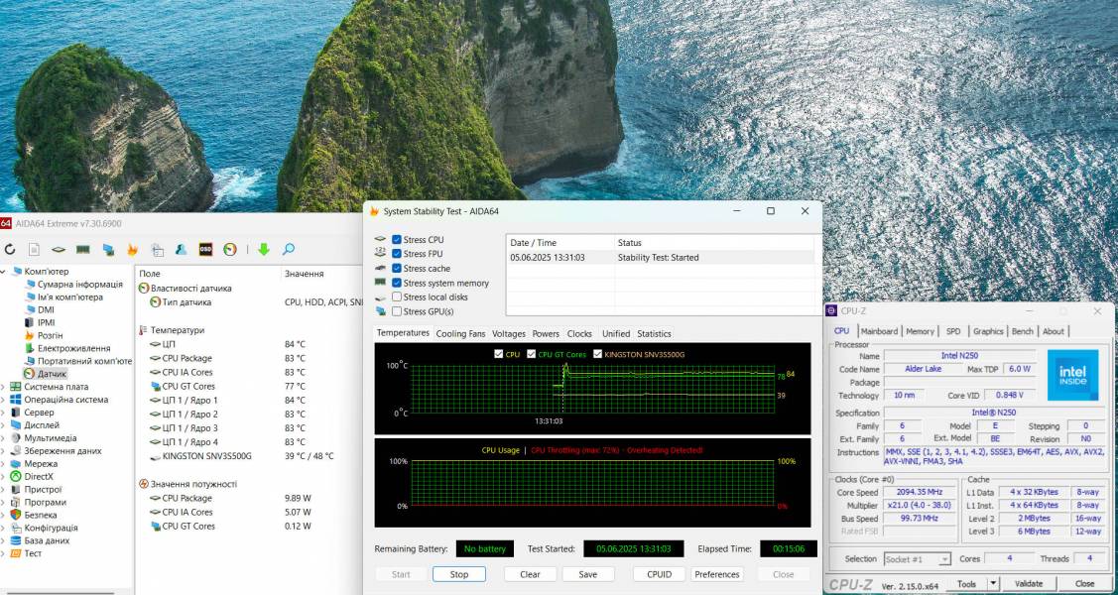Select the DMI tree item

tap(46, 310)
